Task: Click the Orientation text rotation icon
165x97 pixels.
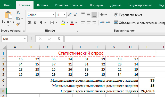Action: [x=102, y=14]
